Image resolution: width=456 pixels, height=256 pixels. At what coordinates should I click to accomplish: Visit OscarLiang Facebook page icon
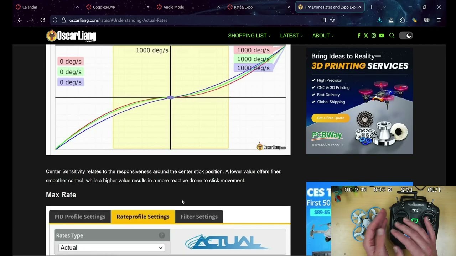click(x=359, y=36)
